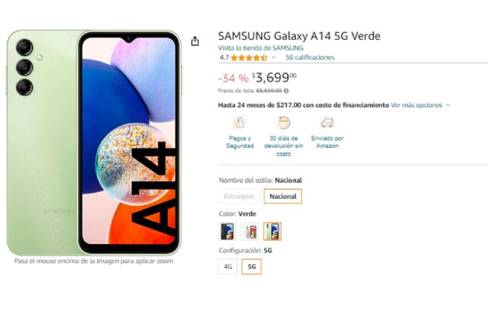488x317 pixels.
Task: Select the 5G configuration option
Action: (x=252, y=267)
